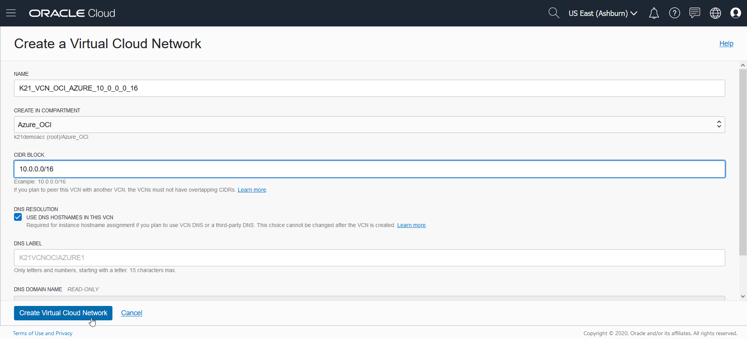The height and width of the screenshot is (339, 747).
Task: Click the help question mark icon
Action: [x=674, y=13]
